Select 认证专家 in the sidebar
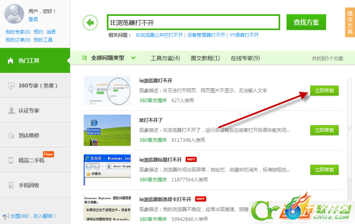355x224 pixels. pyautogui.click(x=35, y=110)
